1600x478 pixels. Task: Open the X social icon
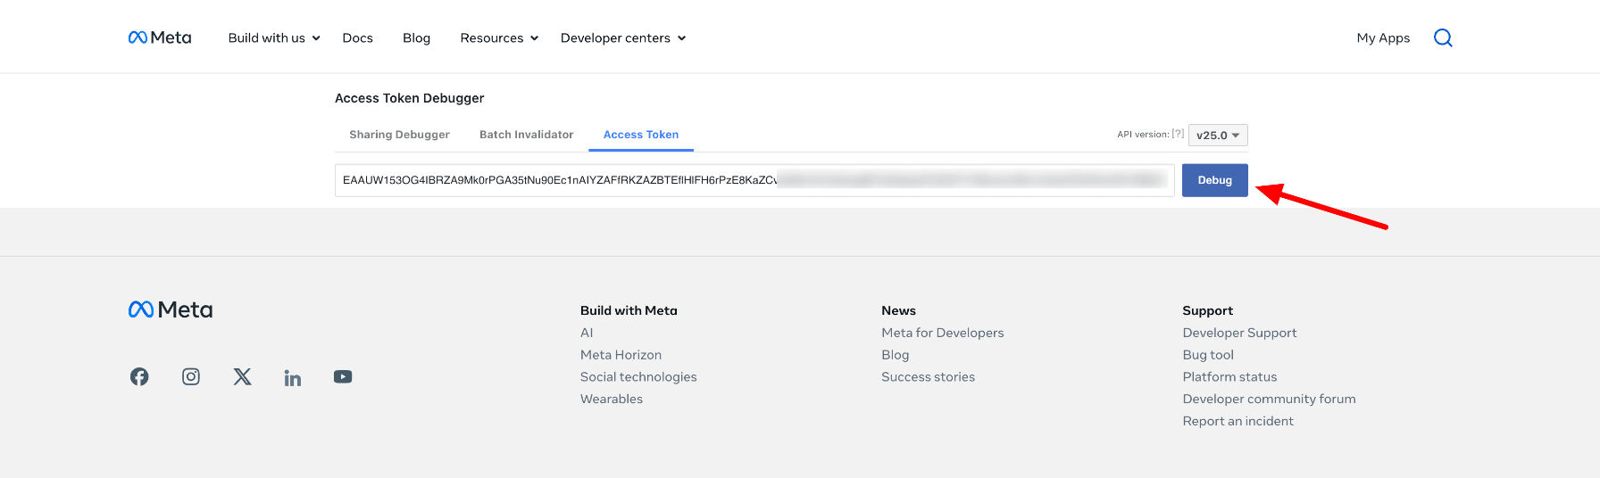pos(242,377)
